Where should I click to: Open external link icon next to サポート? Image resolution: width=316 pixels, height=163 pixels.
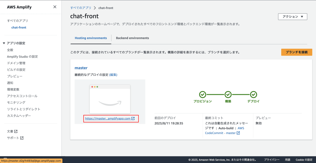point(22,138)
